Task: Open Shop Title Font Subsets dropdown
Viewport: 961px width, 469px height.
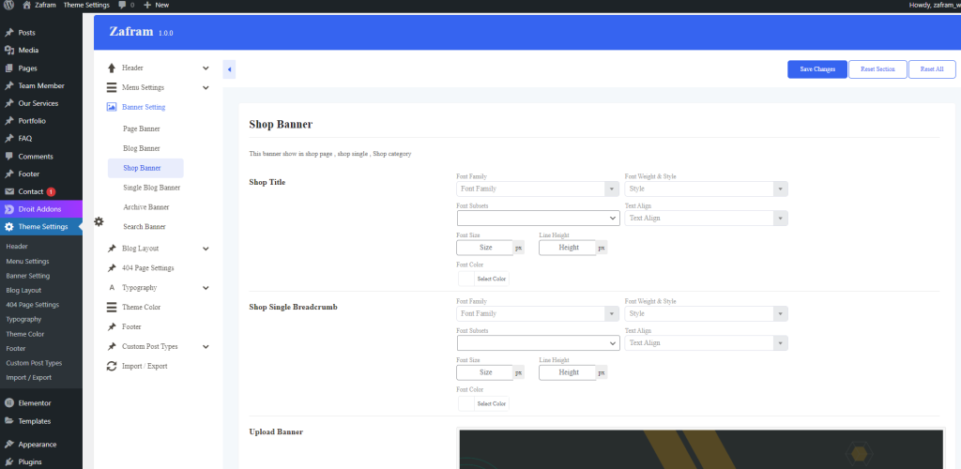Action: click(x=538, y=218)
